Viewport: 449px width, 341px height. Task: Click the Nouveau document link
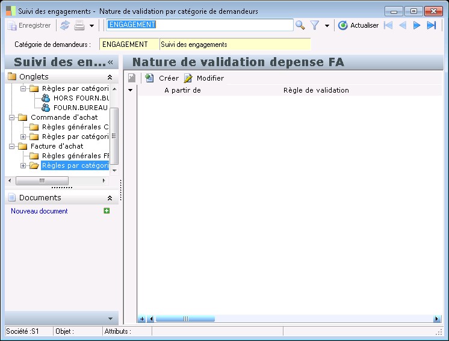pyautogui.click(x=39, y=211)
